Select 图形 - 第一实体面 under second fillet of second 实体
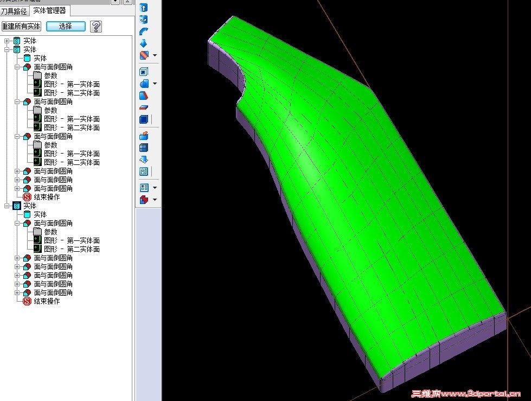 tap(72, 119)
